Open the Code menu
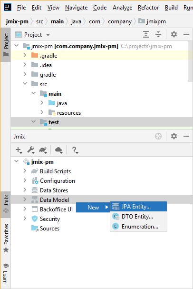The width and height of the screenshot is (193, 289). click(x=100, y=8)
